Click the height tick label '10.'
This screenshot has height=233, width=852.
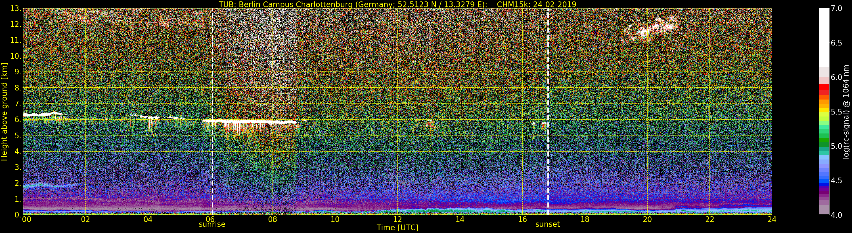tap(16, 56)
